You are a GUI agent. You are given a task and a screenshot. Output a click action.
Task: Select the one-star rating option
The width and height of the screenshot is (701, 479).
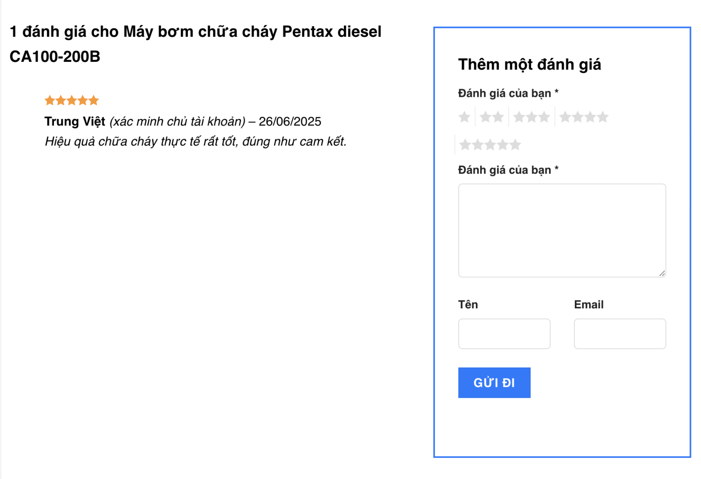point(464,117)
